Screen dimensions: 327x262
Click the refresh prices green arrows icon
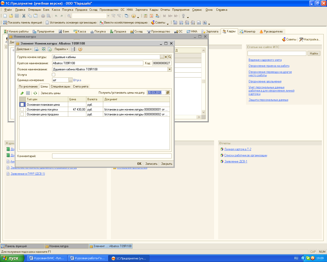pos(35,93)
